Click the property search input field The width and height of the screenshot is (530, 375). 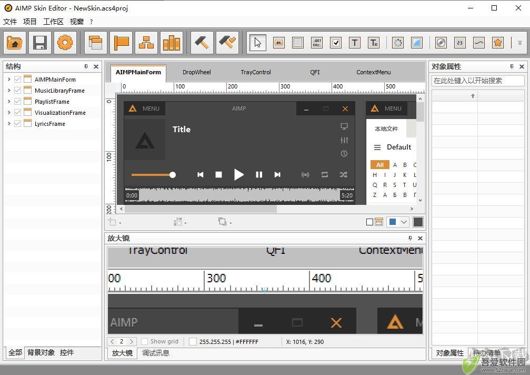[x=478, y=81]
